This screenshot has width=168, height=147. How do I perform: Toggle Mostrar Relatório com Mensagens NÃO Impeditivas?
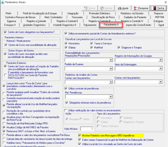pos(80,136)
